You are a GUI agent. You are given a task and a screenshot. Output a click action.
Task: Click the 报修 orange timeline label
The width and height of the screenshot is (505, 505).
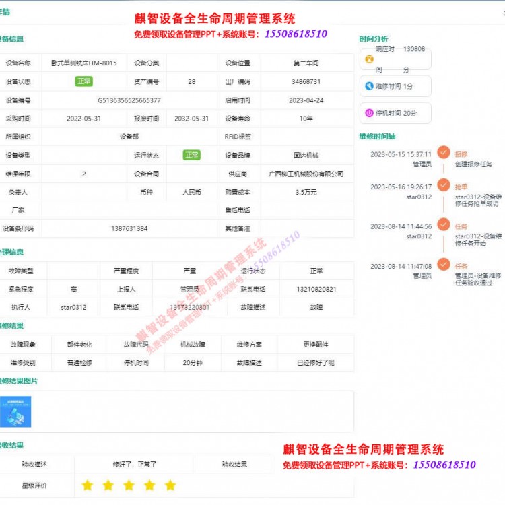point(461,154)
